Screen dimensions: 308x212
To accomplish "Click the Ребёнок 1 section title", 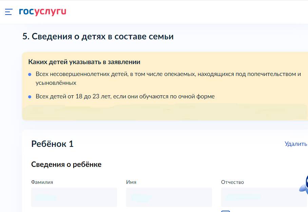I will (53, 144).
